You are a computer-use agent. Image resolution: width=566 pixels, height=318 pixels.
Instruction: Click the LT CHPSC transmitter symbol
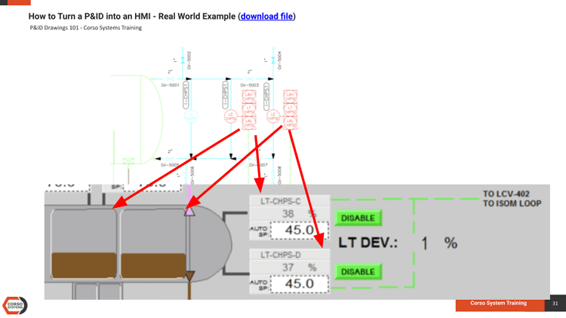(x=249, y=109)
